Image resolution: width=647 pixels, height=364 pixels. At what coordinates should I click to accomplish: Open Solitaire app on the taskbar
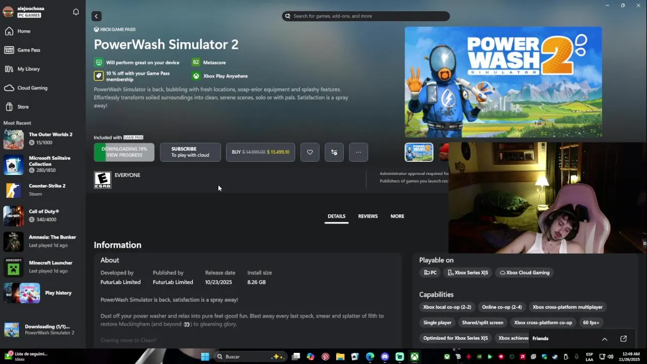[x=355, y=357]
